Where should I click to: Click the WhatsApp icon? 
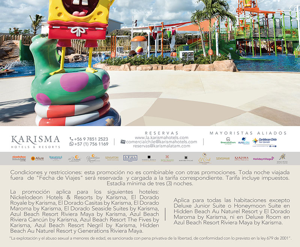point(71,144)
